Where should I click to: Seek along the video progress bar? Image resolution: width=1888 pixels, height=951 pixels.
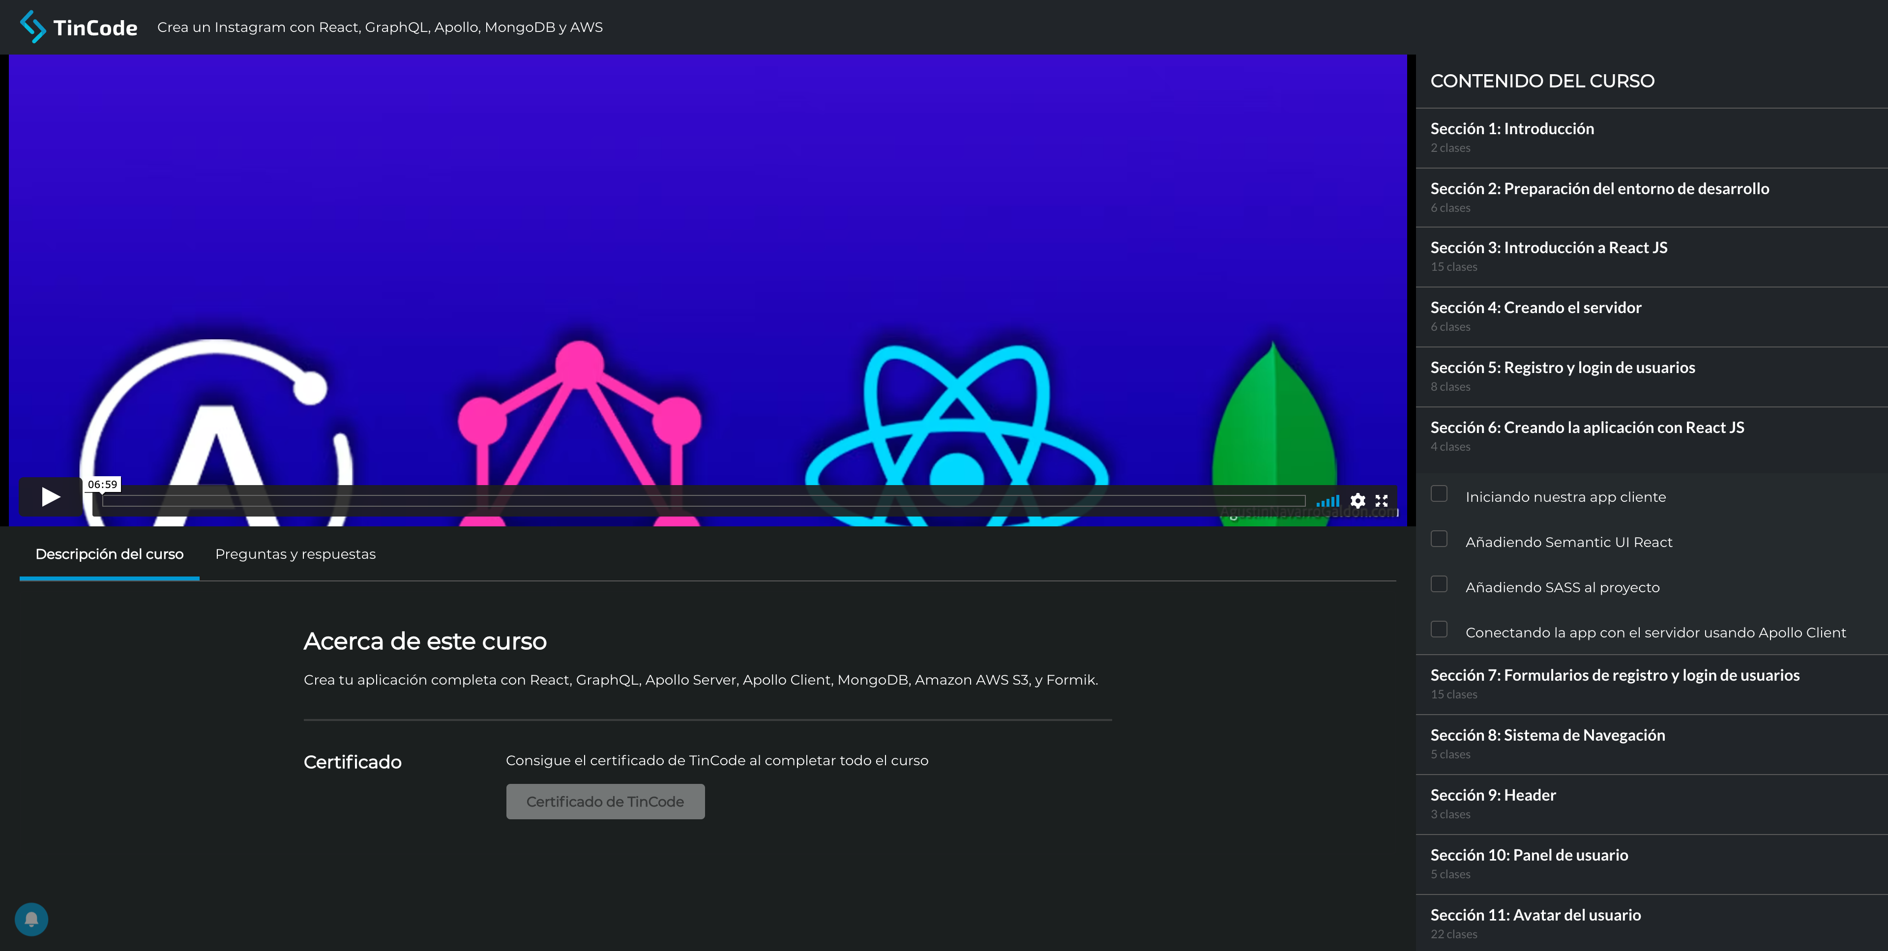coord(704,500)
